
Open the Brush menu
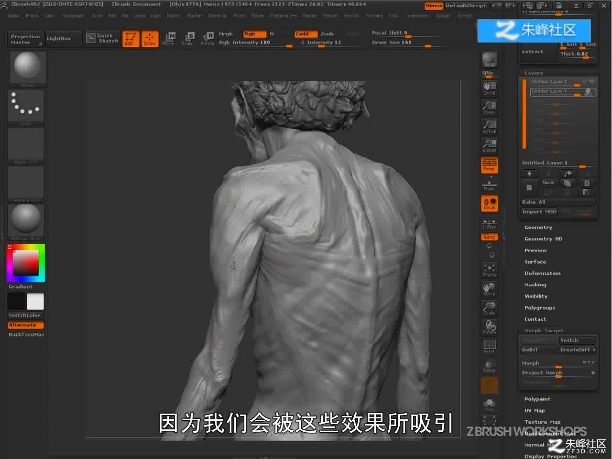pyautogui.click(x=32, y=16)
